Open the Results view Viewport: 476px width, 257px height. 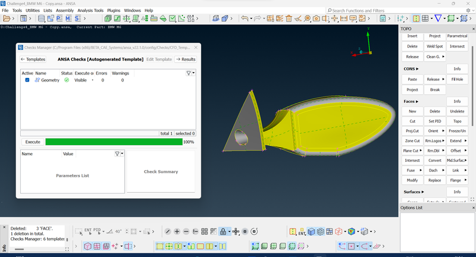tap(186, 59)
